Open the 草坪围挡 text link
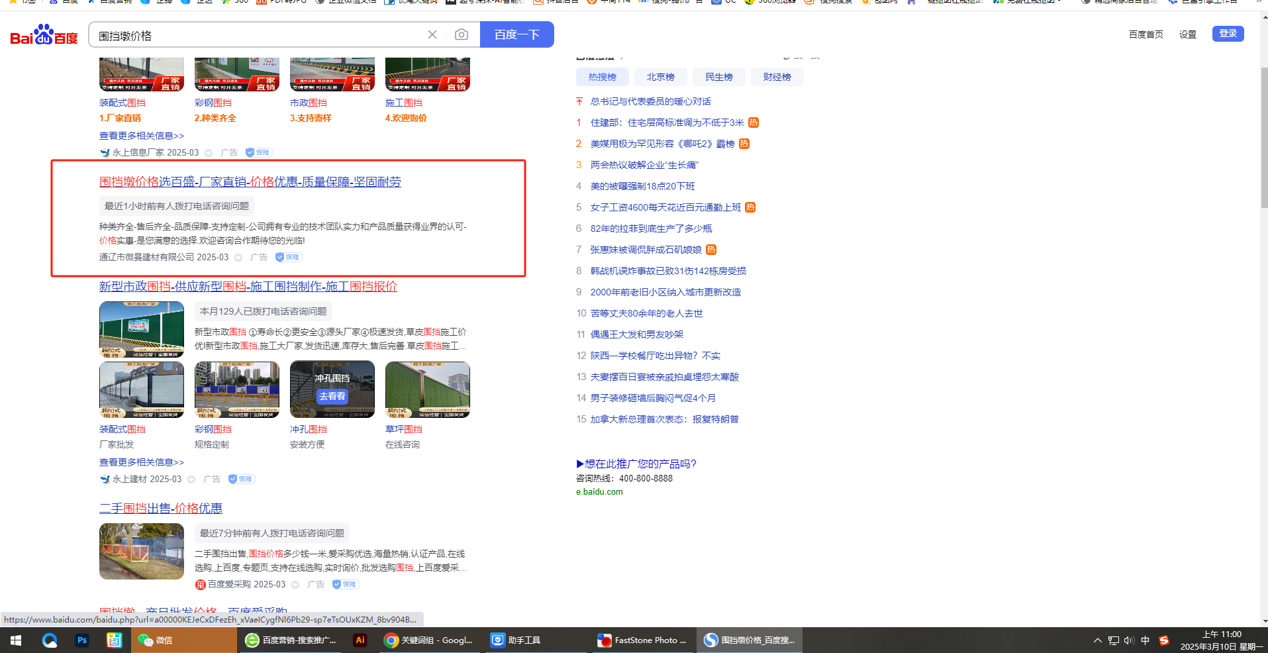The image size is (1268, 653). tap(404, 429)
